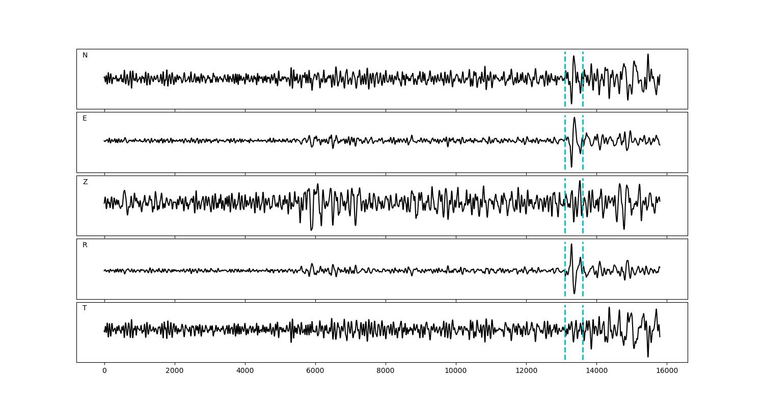764x407 pixels.
Task: Select the Z component panel label
Action: [x=85, y=182]
